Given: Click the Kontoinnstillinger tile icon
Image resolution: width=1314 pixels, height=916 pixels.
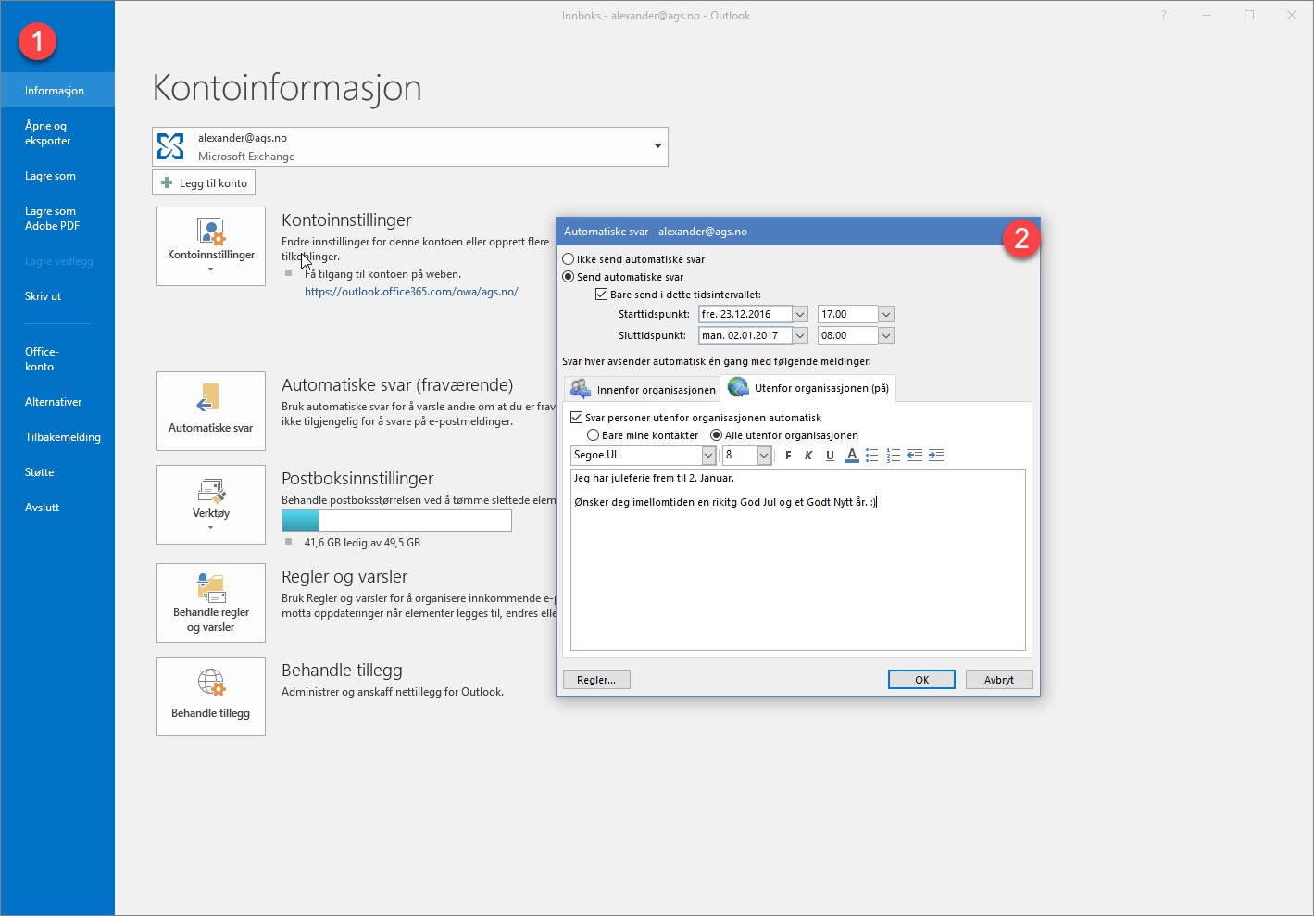Looking at the screenshot, I should point(211,231).
